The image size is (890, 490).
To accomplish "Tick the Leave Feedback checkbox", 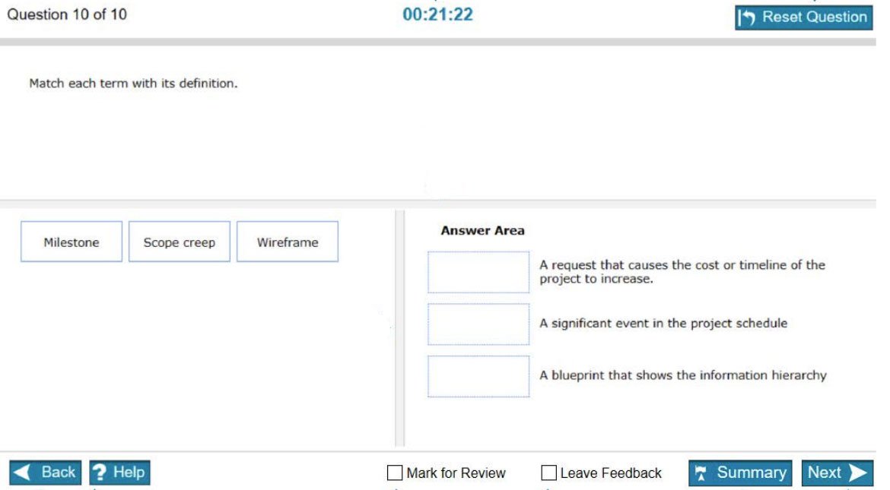I will pyautogui.click(x=549, y=473).
